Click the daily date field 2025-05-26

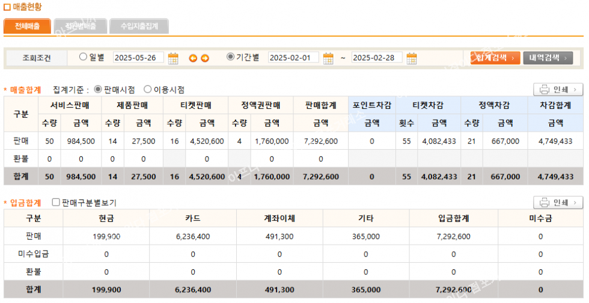139,58
